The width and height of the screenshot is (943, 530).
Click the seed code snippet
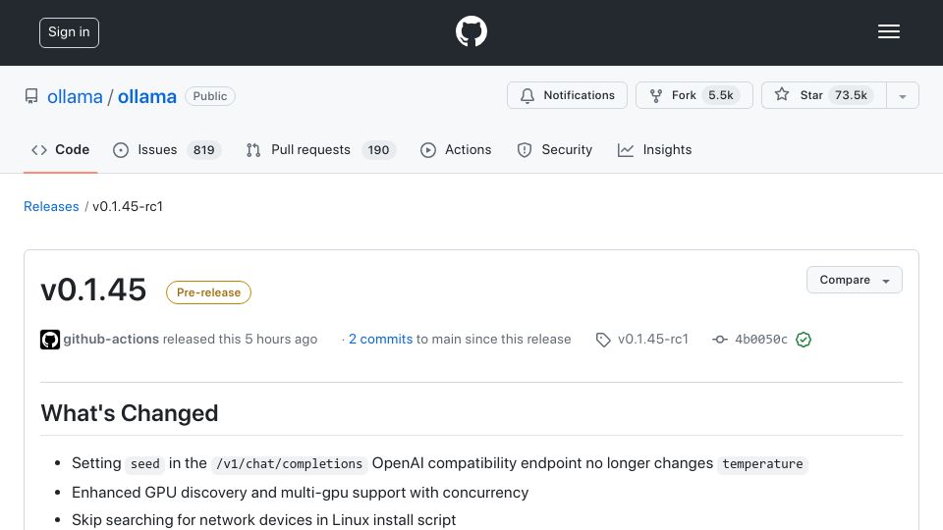click(145, 464)
